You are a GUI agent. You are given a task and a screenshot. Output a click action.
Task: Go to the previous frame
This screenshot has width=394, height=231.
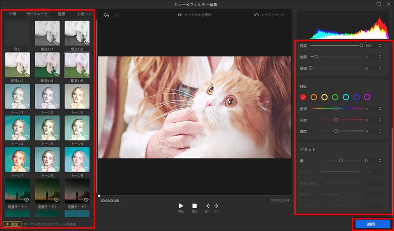[x=208, y=205]
